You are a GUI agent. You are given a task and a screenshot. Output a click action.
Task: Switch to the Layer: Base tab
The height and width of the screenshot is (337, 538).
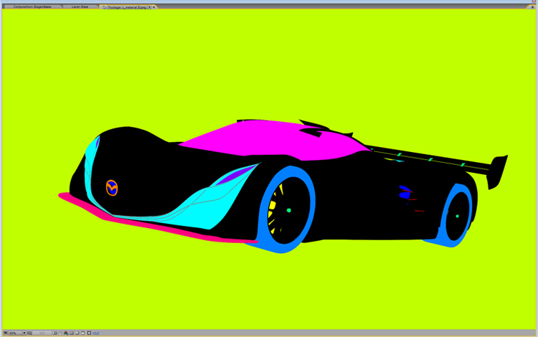click(x=80, y=7)
